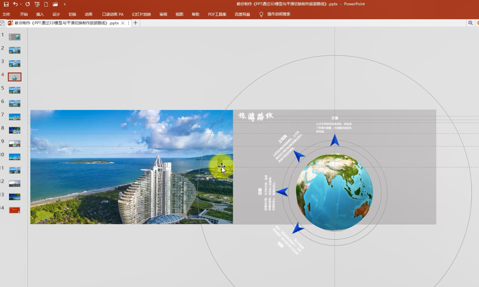Select slide 5 thumbnail
The height and width of the screenshot is (287, 479).
pos(15,90)
